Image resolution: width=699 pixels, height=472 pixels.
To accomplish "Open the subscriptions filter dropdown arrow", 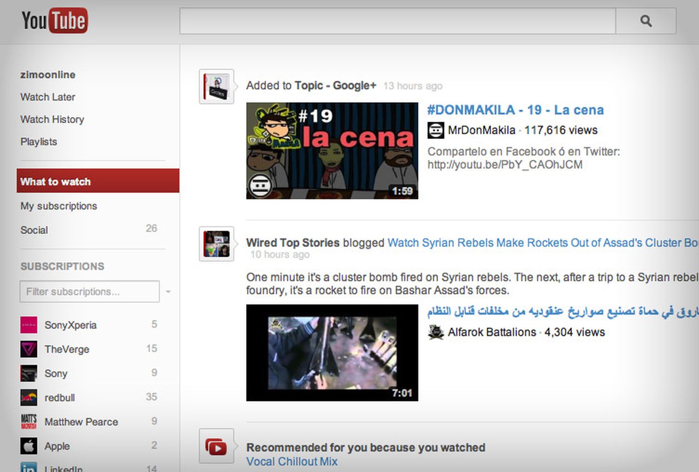I will click(168, 292).
